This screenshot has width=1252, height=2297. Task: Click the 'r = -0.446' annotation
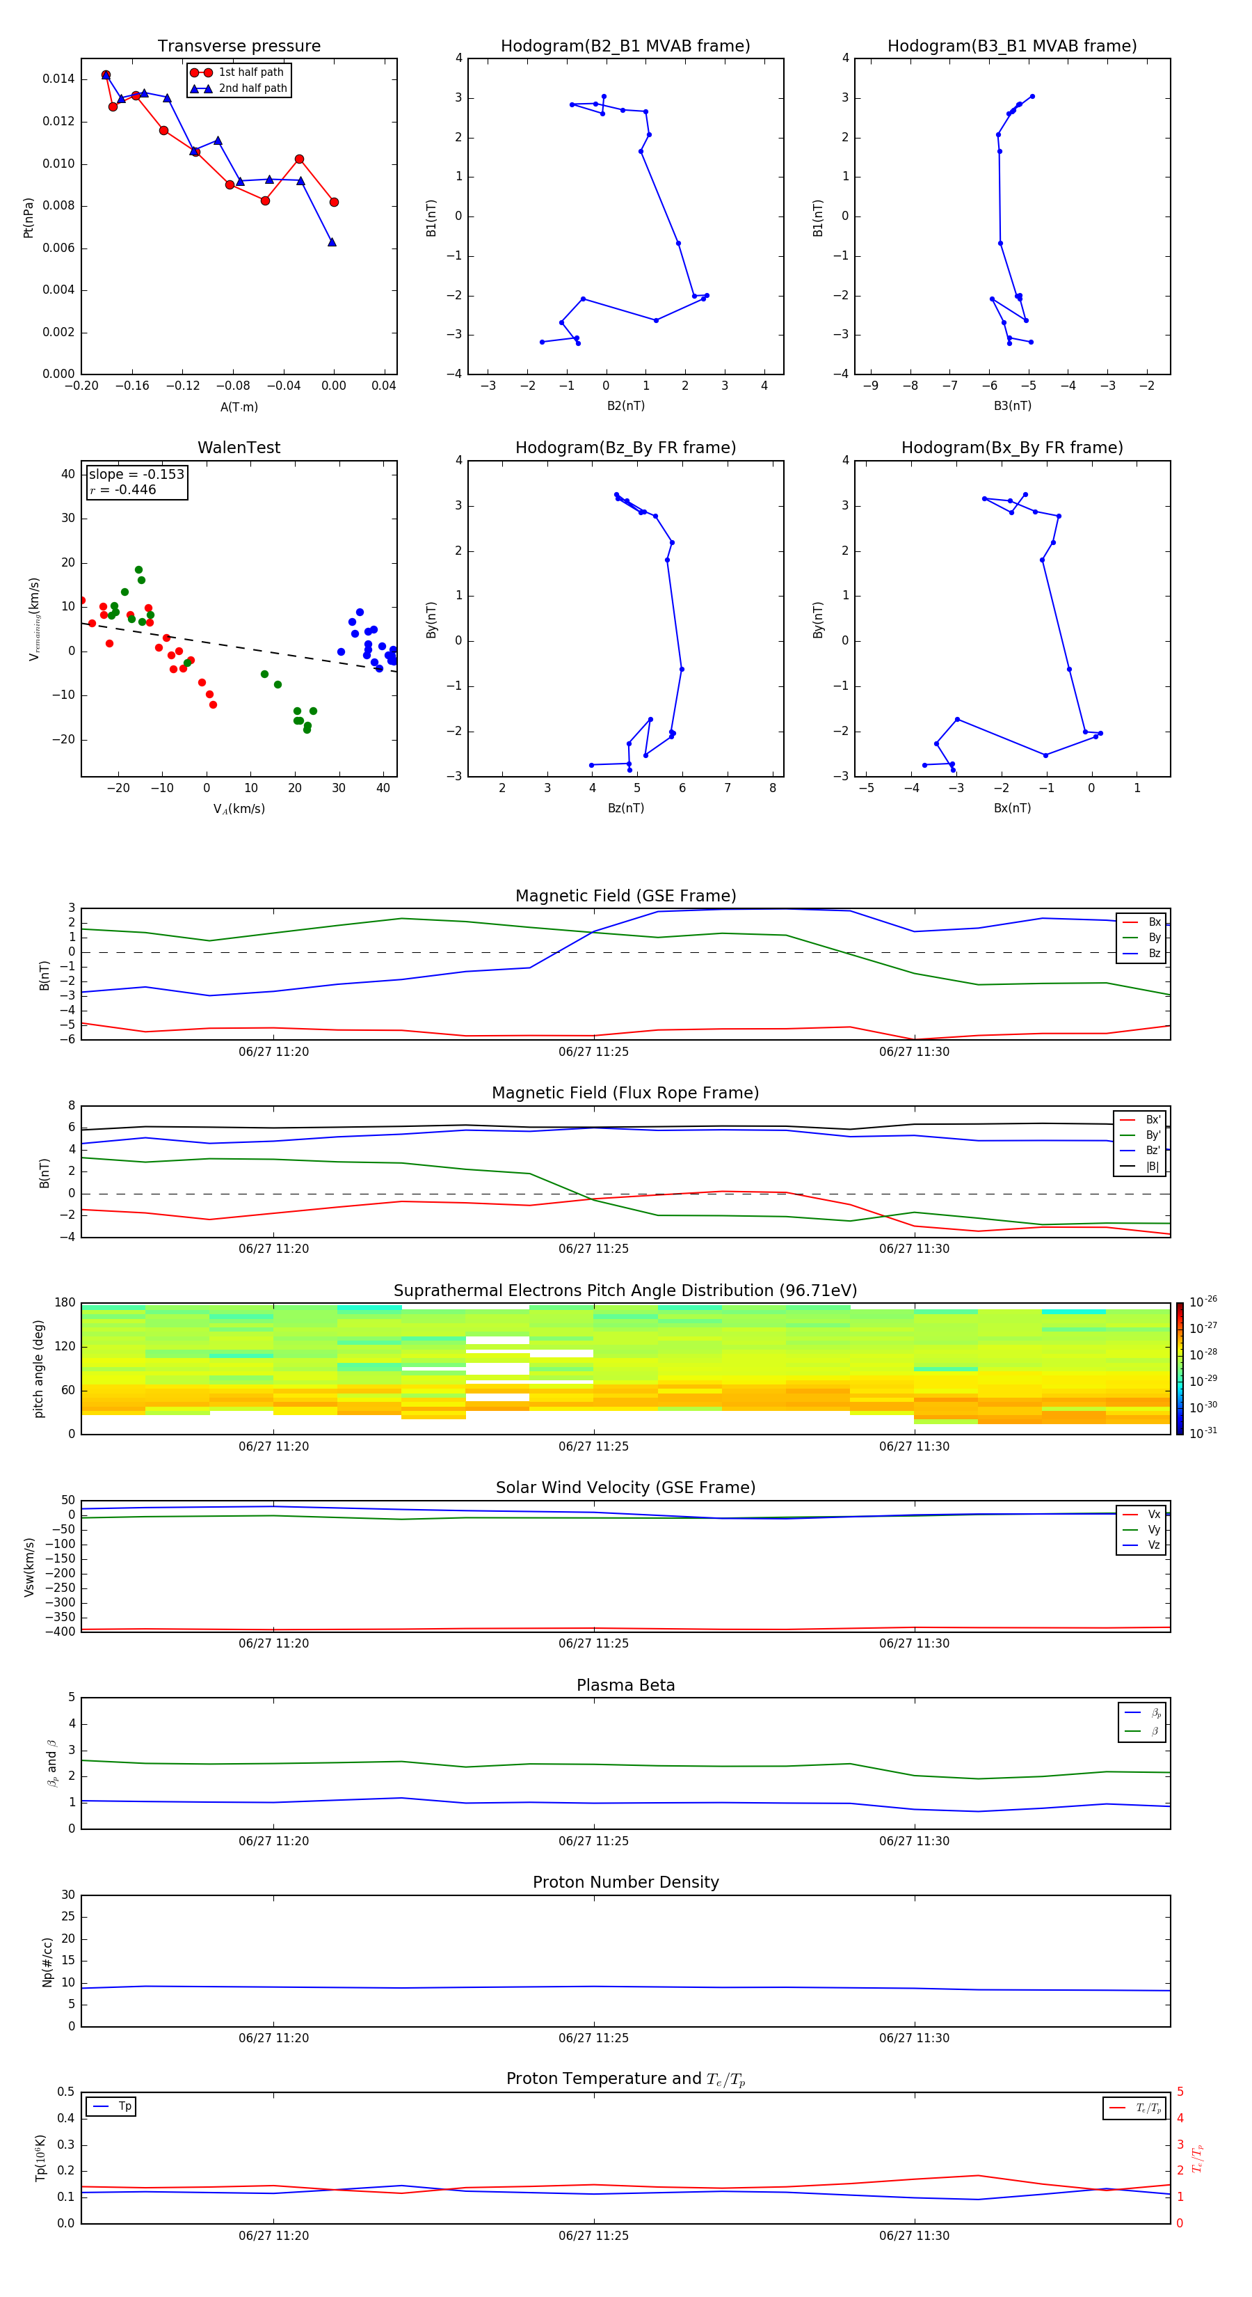tap(123, 489)
